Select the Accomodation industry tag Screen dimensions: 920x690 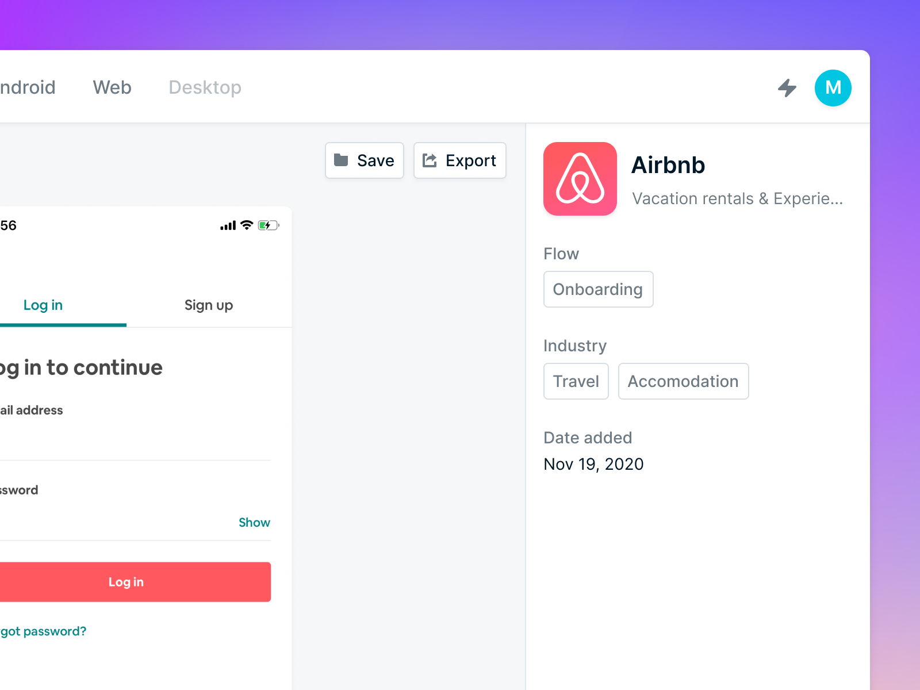[x=683, y=381]
